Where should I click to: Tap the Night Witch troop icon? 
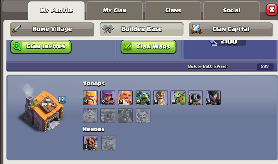[x=213, y=98]
